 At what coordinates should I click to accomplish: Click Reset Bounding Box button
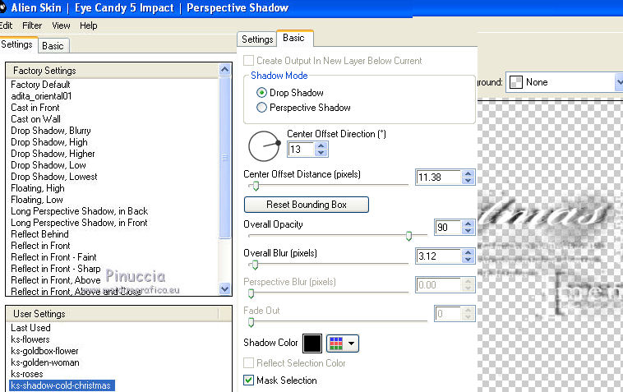[307, 205]
